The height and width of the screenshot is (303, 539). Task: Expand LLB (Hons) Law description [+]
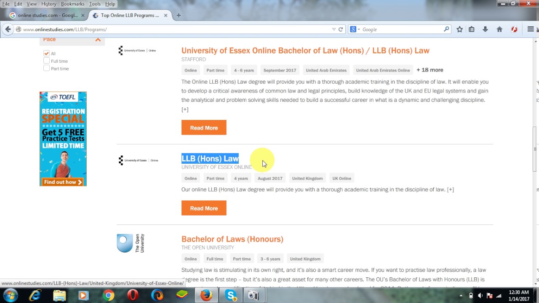[451, 189]
